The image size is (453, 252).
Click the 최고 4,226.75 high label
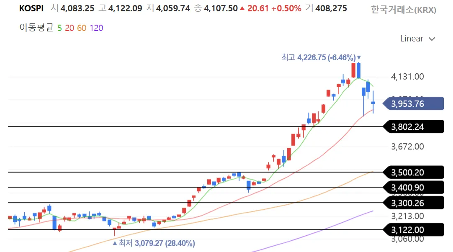point(318,57)
